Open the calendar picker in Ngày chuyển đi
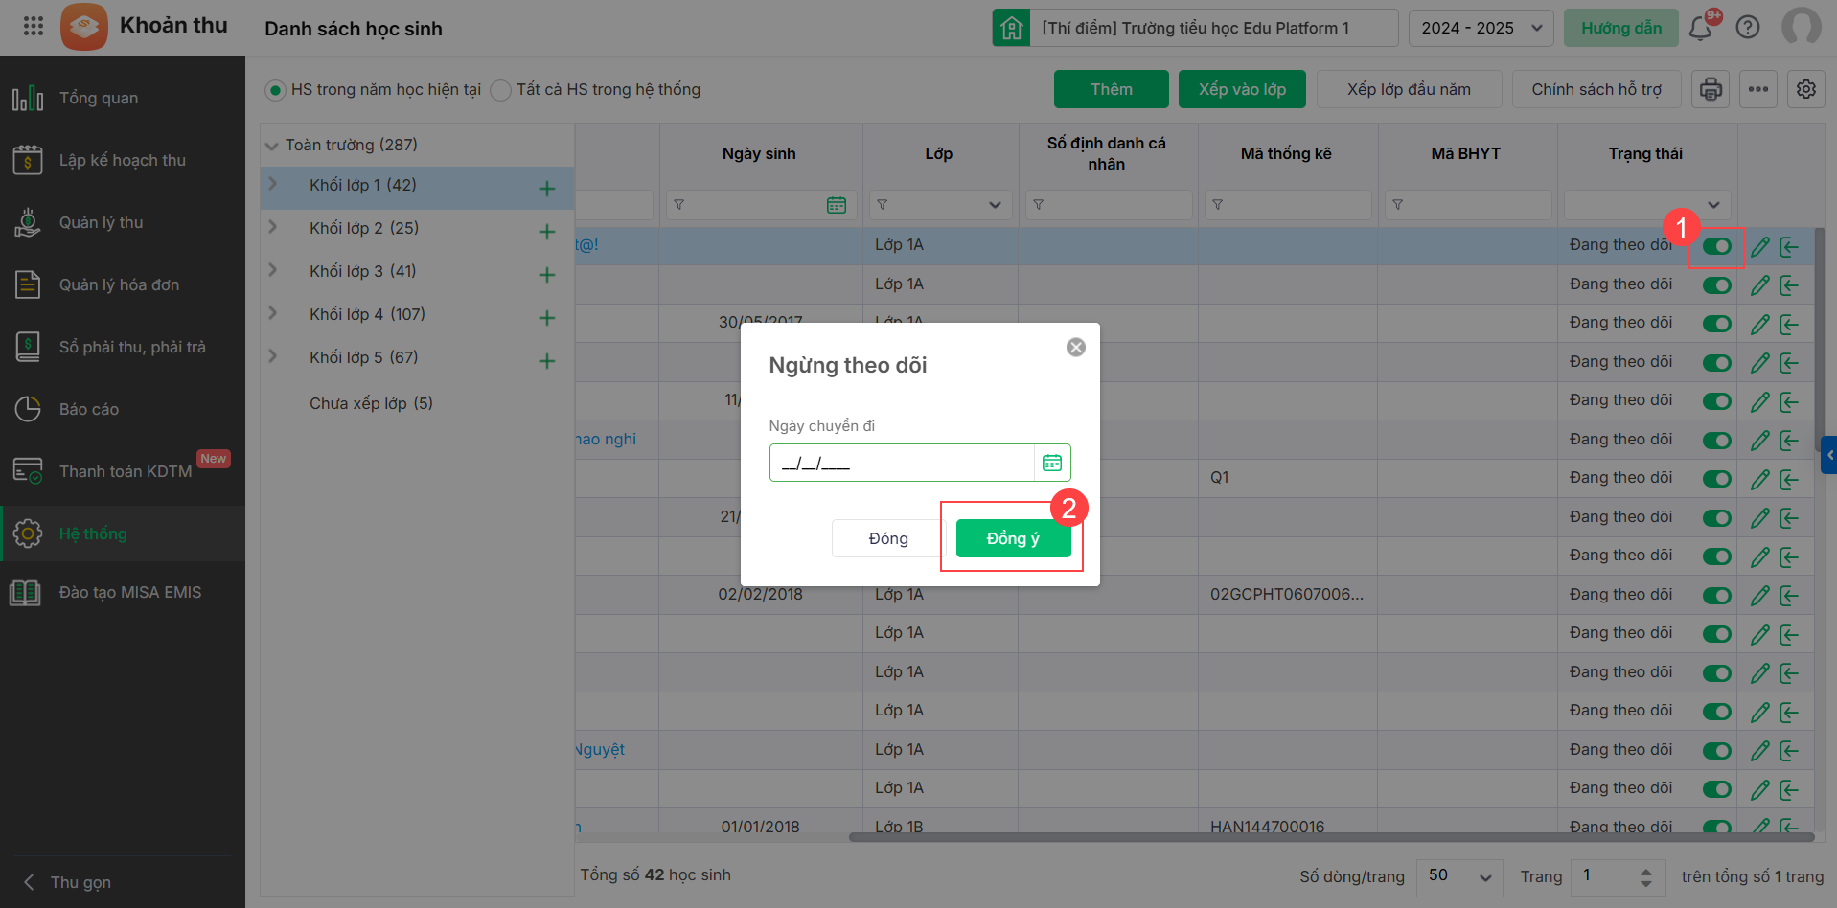The height and width of the screenshot is (908, 1837). click(x=1051, y=463)
